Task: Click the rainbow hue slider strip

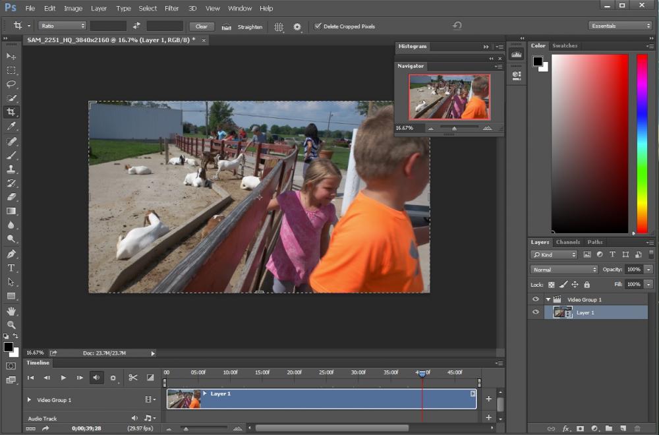Action: [642, 143]
